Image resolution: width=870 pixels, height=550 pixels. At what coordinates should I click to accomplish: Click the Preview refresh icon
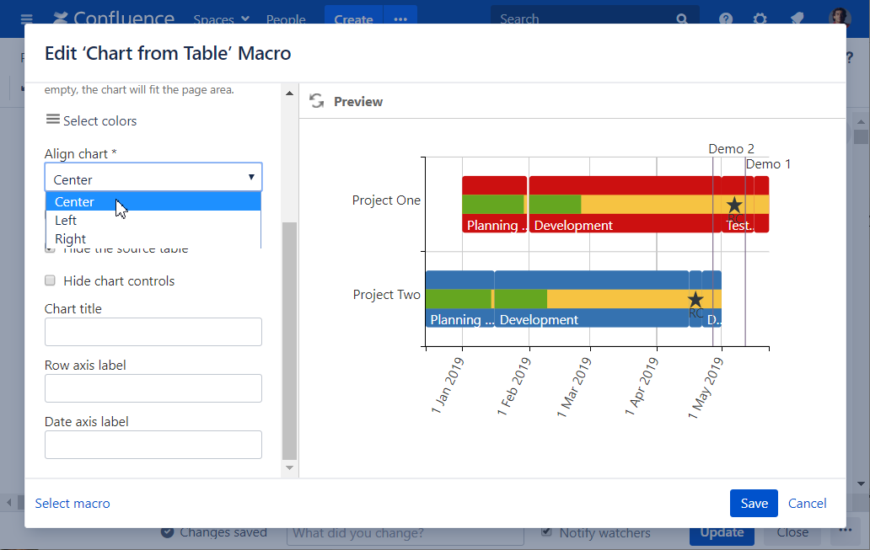[317, 101]
